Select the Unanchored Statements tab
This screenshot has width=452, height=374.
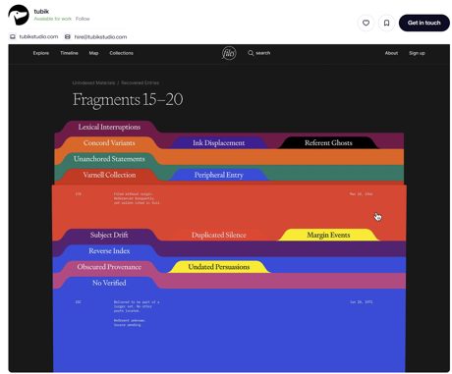coord(109,159)
